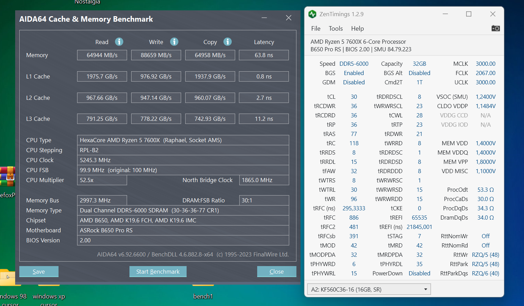Click the L1 Cache Read value 1975.7 GB/s
This screenshot has height=306, width=524.
click(102, 76)
